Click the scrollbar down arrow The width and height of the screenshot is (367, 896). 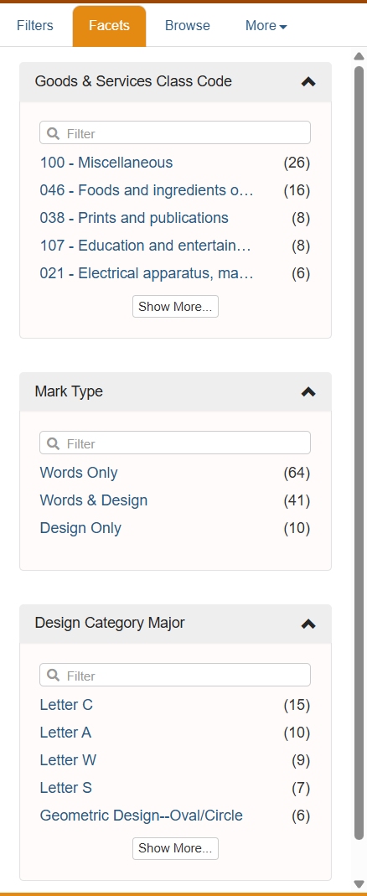click(359, 884)
